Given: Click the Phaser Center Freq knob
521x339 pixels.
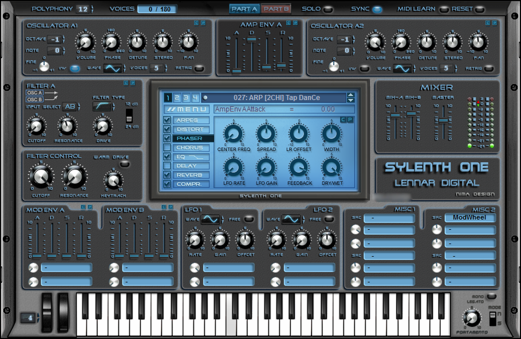Looking at the screenshot, I should (x=234, y=134).
